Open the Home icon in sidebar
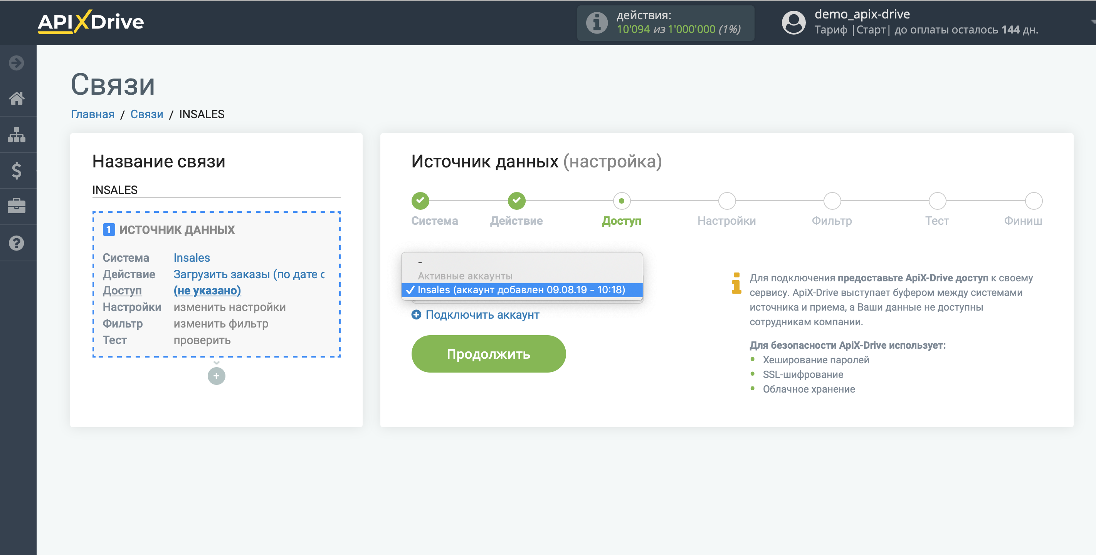Image resolution: width=1096 pixels, height=555 pixels. click(17, 99)
